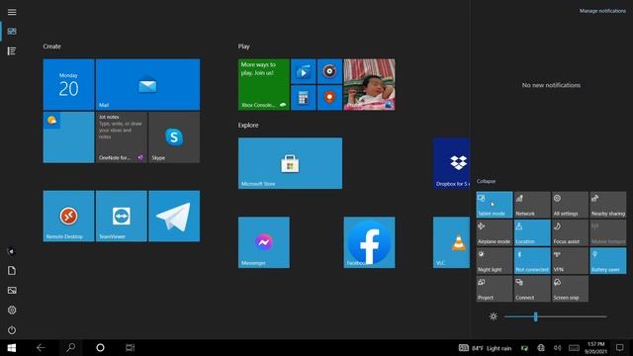Launch the Skype tile
This screenshot has width=633, height=356.
[174, 137]
